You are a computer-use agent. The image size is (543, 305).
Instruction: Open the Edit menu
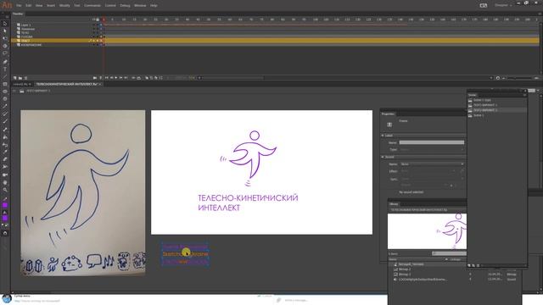click(28, 6)
